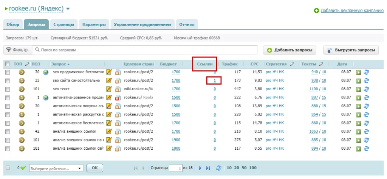Click 'Добавить рекламную кампанию' link
387x179 pixels.
352,11
